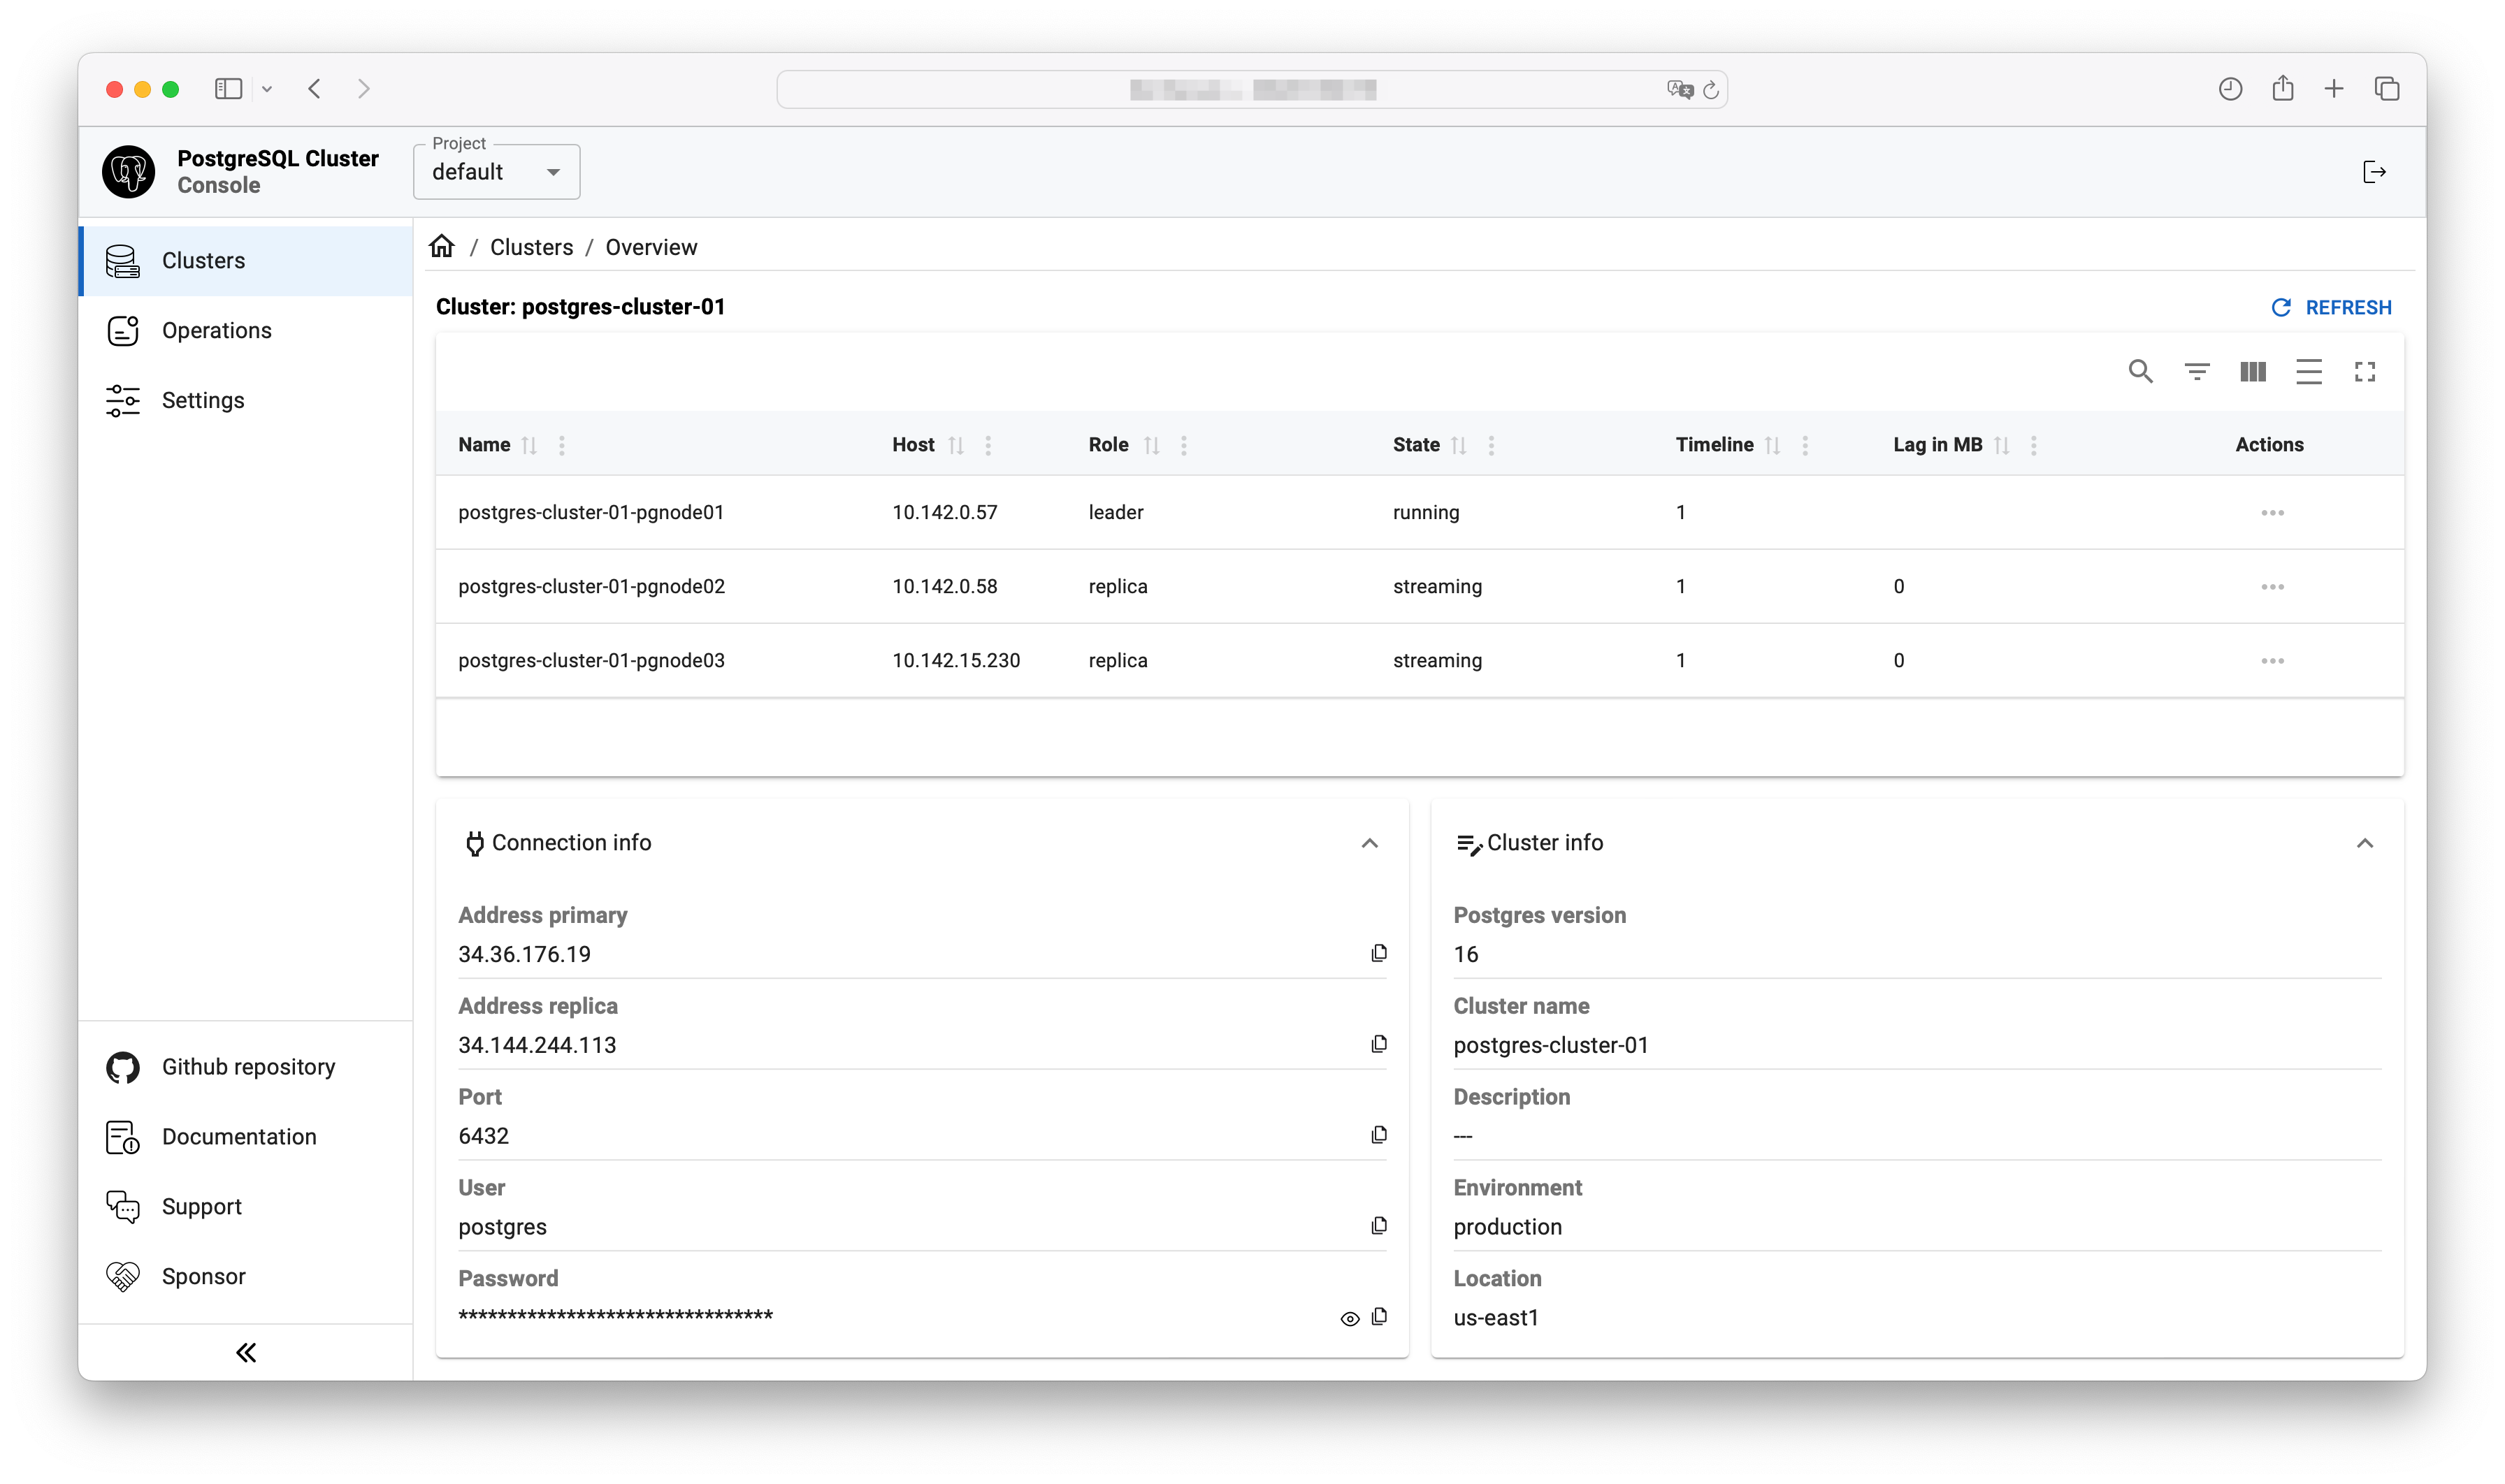Screen dimensions: 2505x1484
Task: Open Lag in MB column actions menu
Action: coord(2033,446)
